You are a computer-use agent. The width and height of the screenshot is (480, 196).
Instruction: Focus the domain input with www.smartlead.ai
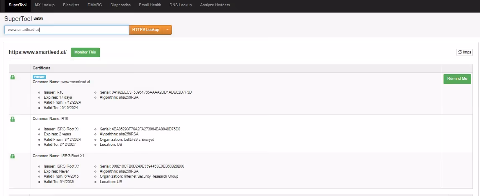point(66,30)
